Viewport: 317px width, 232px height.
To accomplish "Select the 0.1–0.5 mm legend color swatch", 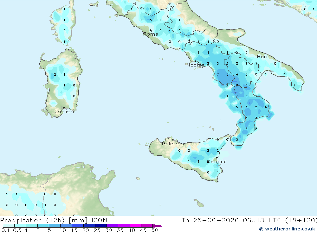I will point(9,226).
